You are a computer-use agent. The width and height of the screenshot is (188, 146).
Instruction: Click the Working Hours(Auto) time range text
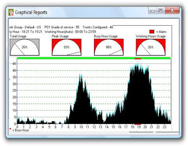click(70, 32)
